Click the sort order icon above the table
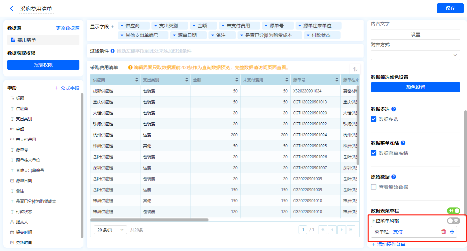Viewport: 467px width, 251px height. pyautogui.click(x=355, y=69)
